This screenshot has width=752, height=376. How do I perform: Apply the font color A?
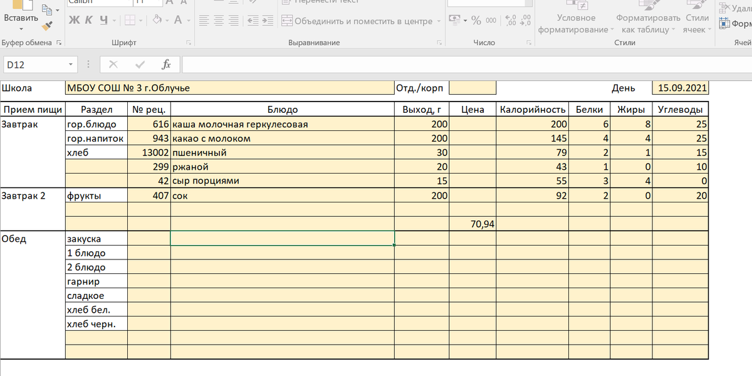(179, 21)
